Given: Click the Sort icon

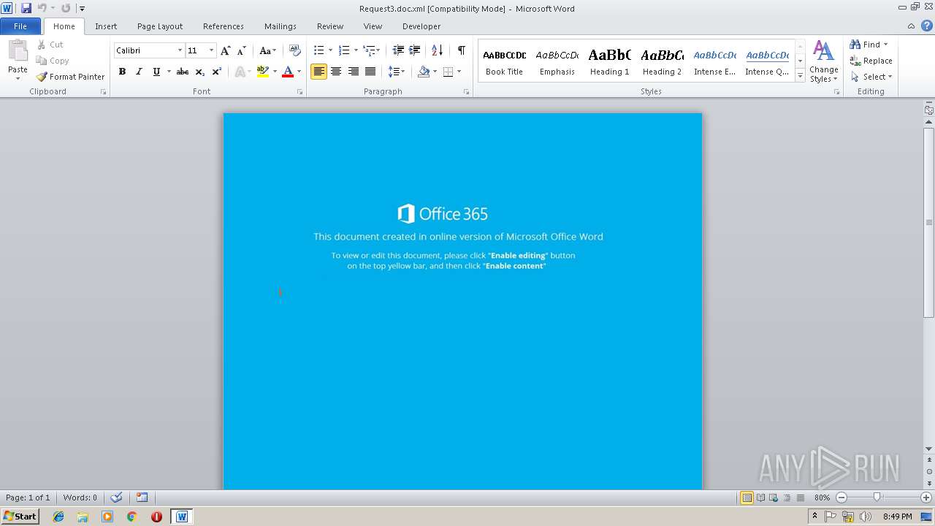Looking at the screenshot, I should point(438,50).
